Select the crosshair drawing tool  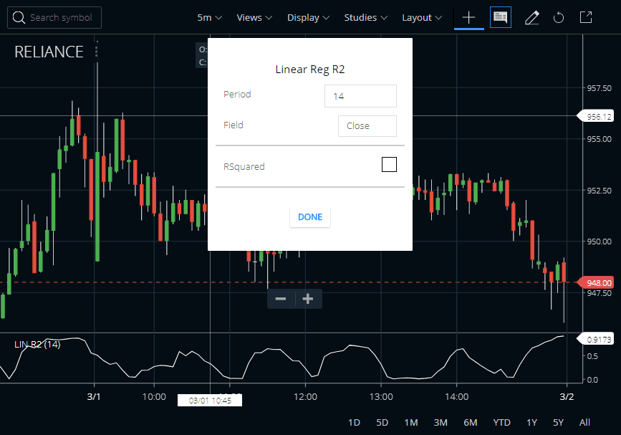468,17
